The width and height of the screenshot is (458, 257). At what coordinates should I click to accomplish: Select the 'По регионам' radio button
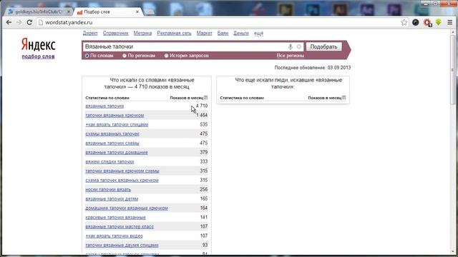coord(125,56)
